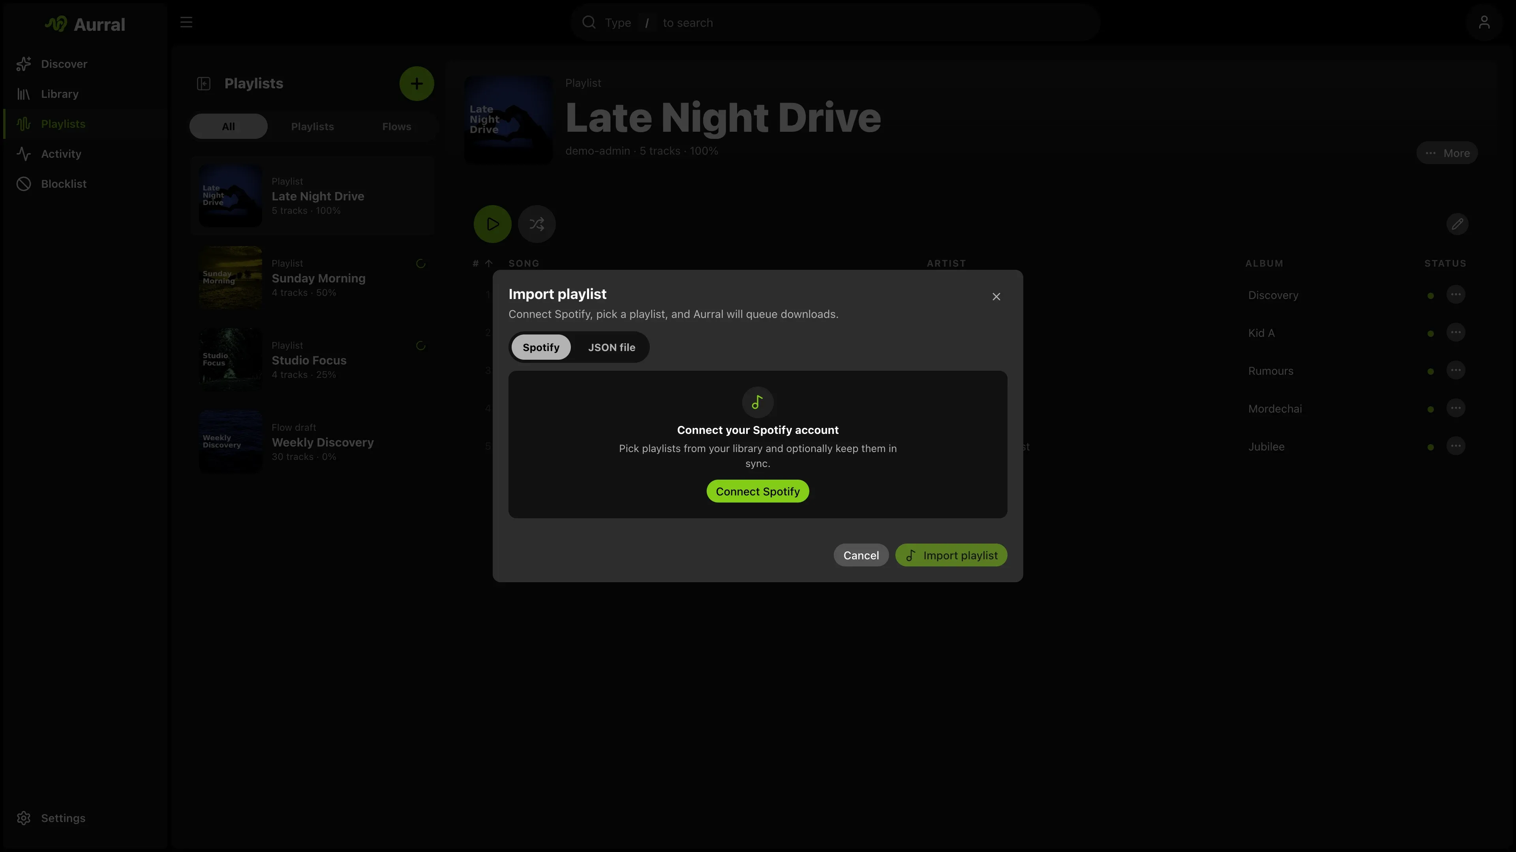Click the Weekly Discovery thumbnail
The image size is (1516, 852).
coord(230,442)
